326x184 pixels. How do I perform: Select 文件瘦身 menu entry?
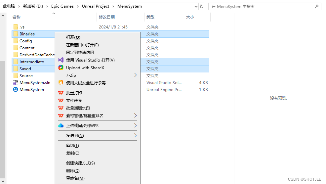coord(74,101)
